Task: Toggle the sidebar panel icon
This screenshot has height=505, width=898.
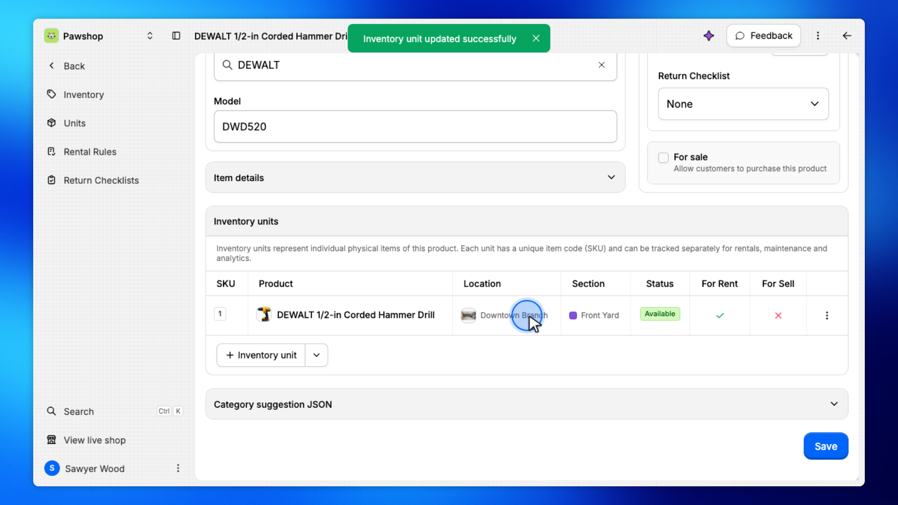Action: point(176,36)
